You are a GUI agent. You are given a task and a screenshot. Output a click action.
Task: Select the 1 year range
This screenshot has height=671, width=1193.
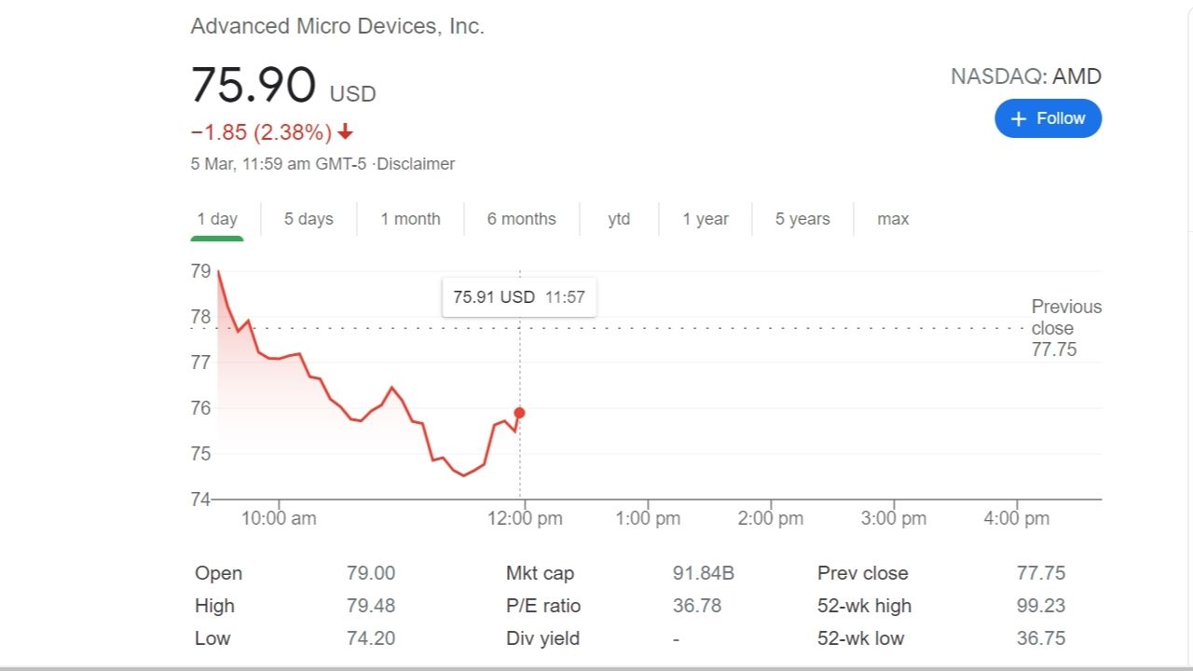[x=706, y=219]
